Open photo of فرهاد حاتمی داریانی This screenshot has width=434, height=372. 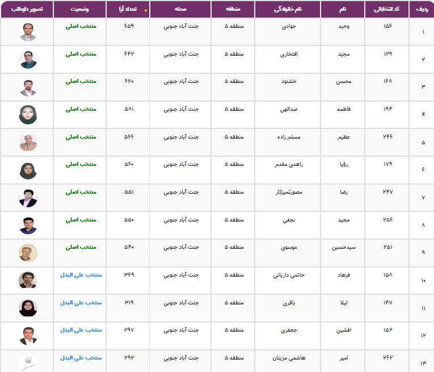28,280
